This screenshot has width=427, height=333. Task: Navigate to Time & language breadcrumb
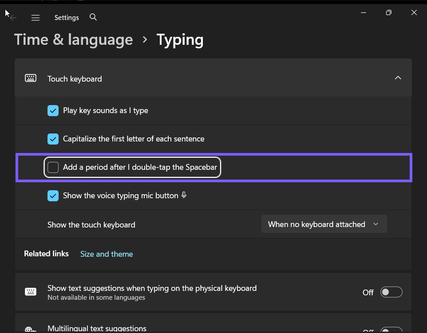[74, 40]
